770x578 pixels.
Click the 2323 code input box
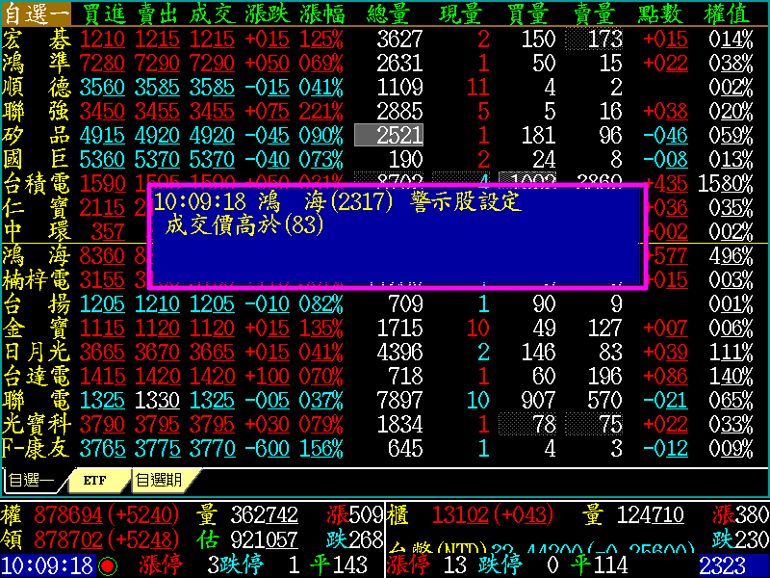(x=732, y=565)
